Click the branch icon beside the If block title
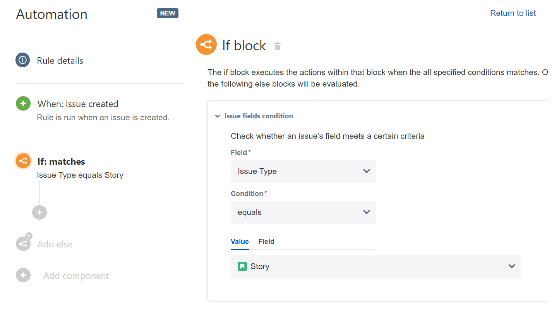The width and height of the screenshot is (559, 317). click(206, 44)
